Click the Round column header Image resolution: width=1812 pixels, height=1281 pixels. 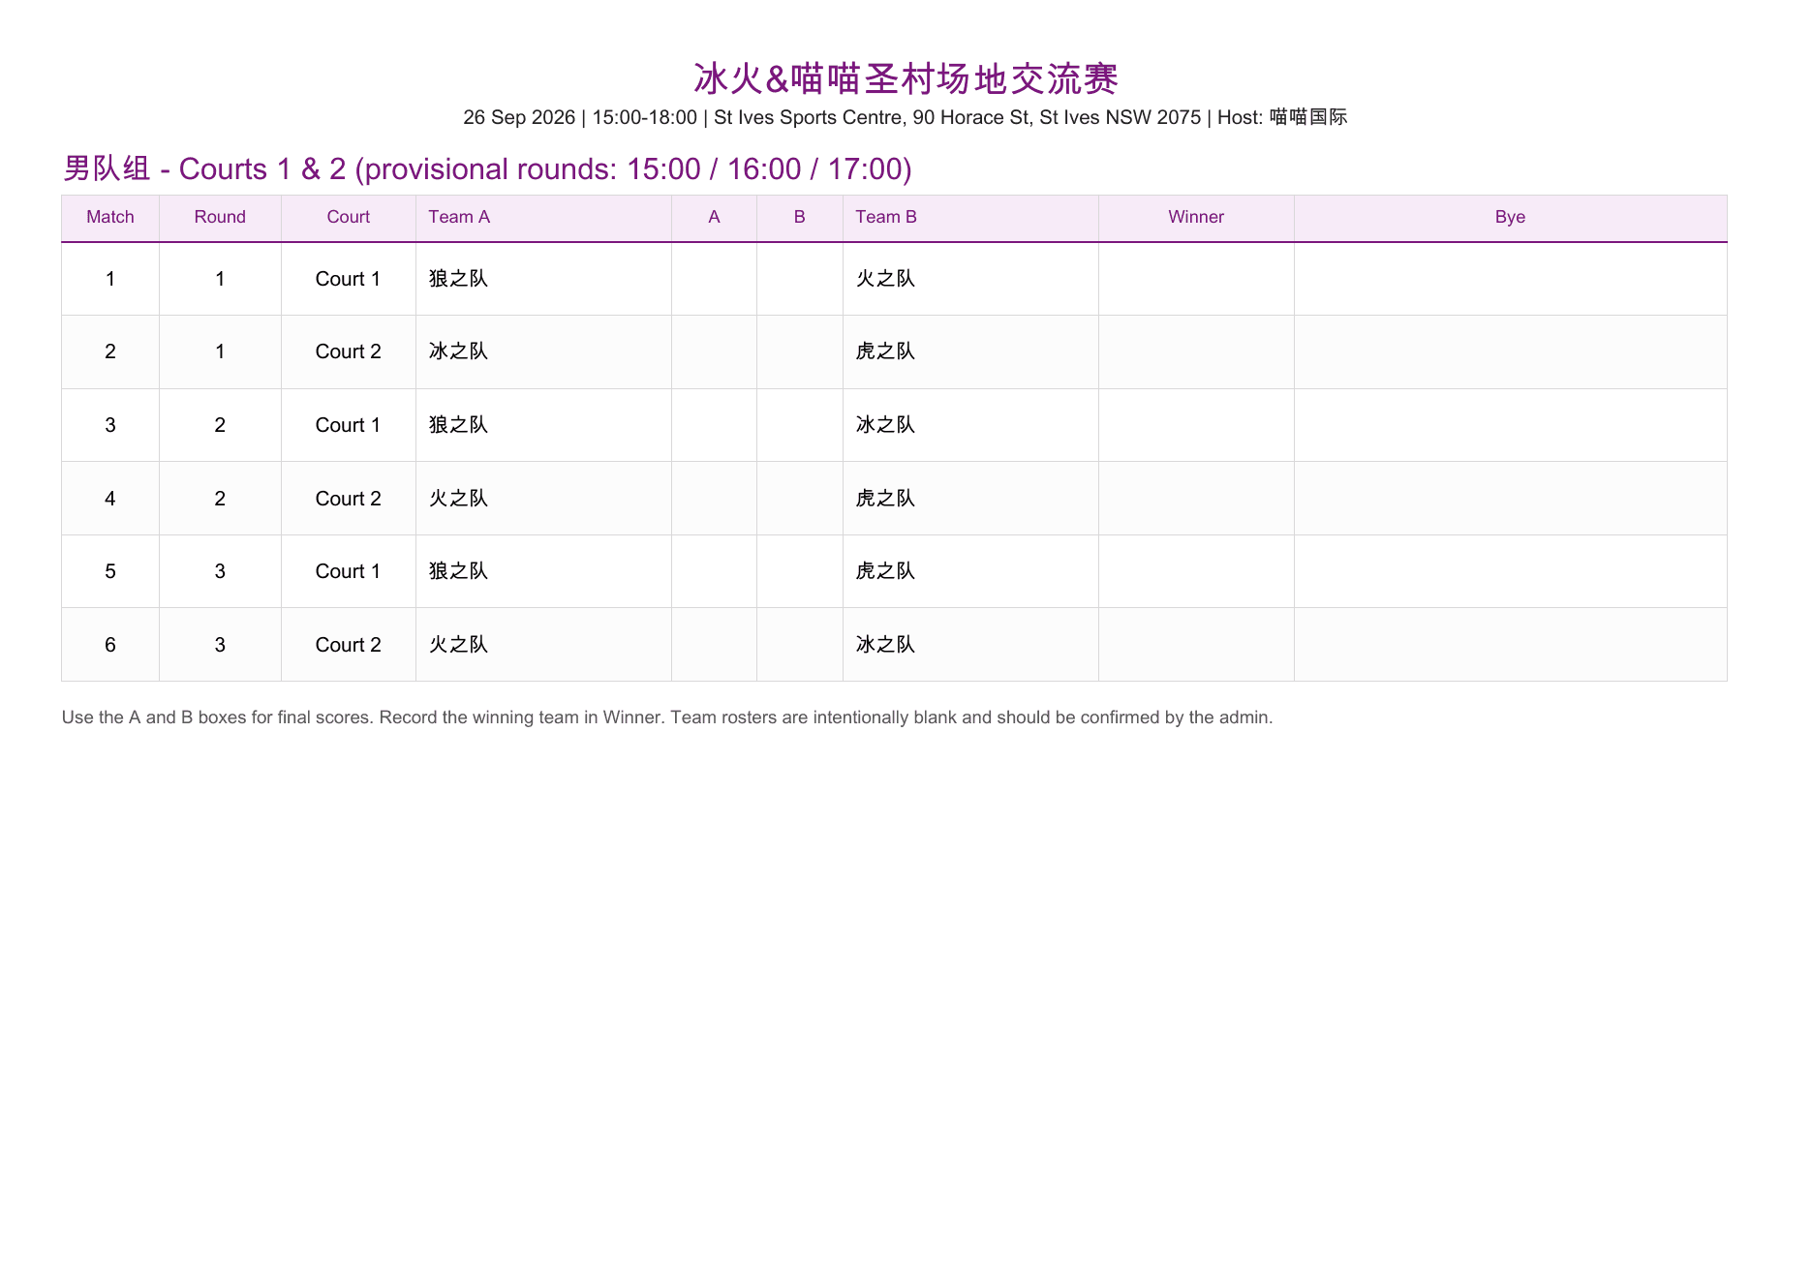click(220, 217)
